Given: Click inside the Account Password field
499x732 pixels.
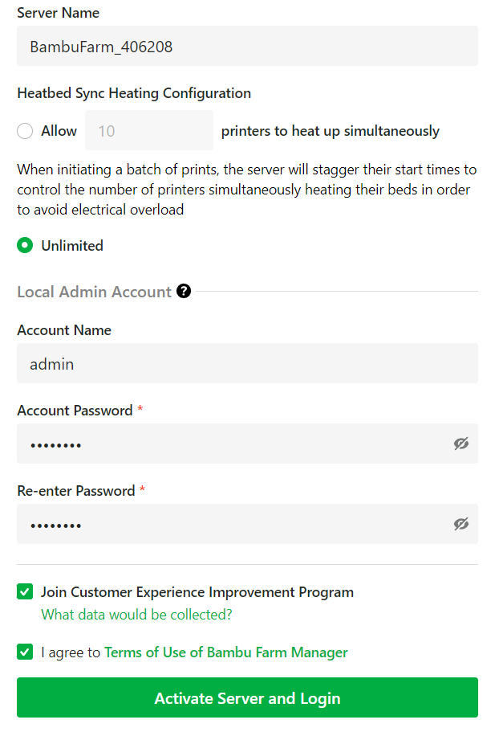Looking at the screenshot, I should 233,444.
